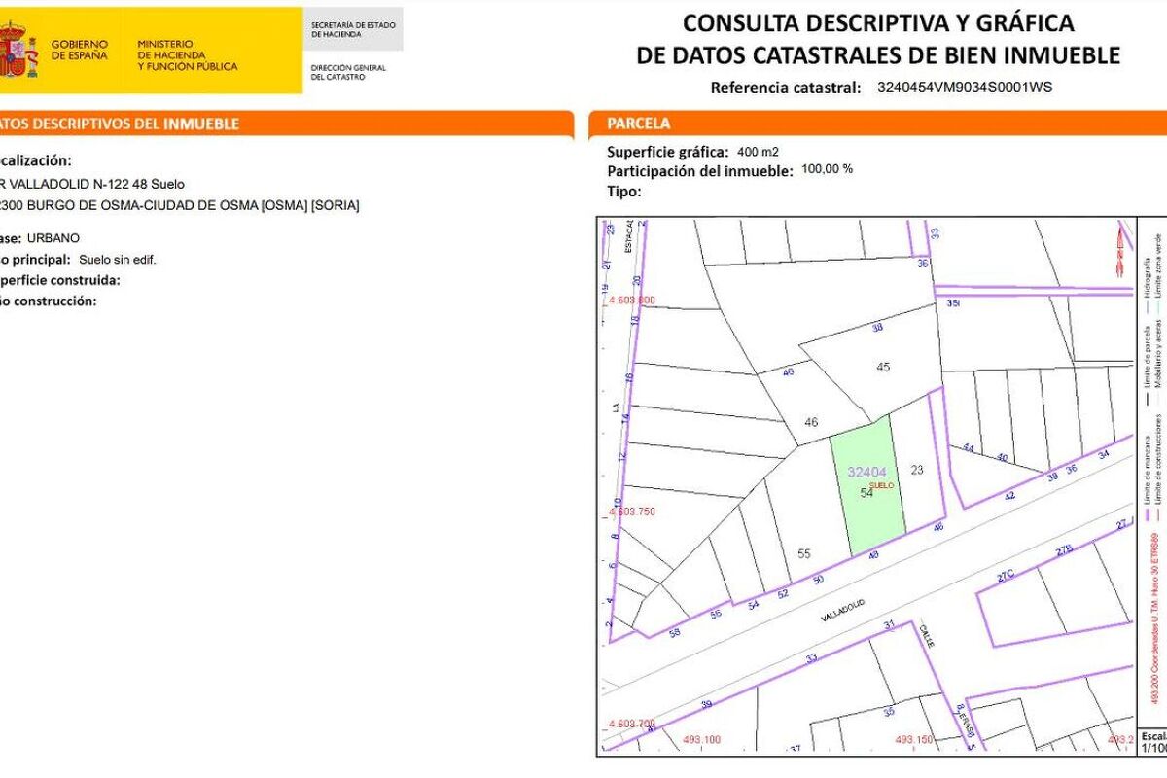The width and height of the screenshot is (1167, 778).
Task: Click street number 50 on the map
Action: (819, 580)
